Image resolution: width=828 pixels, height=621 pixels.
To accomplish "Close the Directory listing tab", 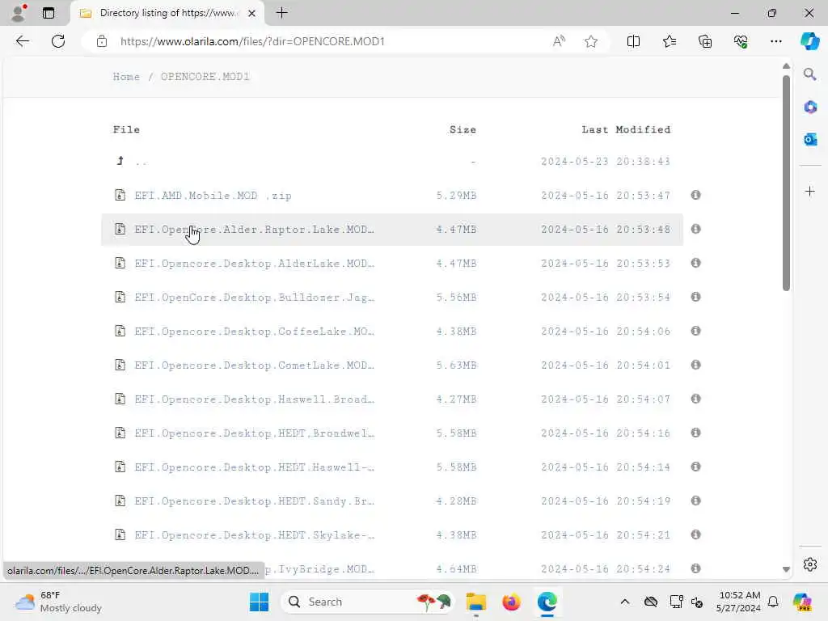I will click(x=252, y=13).
